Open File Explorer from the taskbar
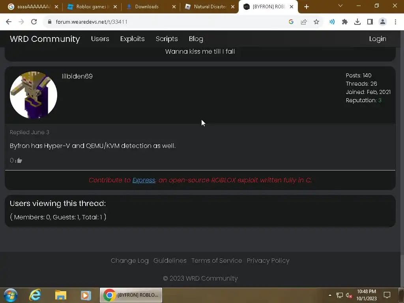This screenshot has height=303, width=404. pos(60,295)
